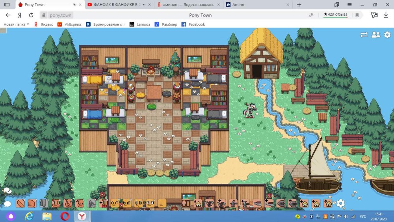This screenshot has width=394, height=222.
Task: Mute the YouTube tab sound
Action: point(144,5)
